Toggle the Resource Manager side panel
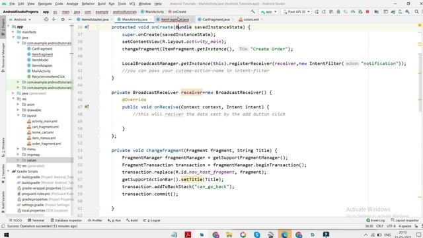Viewport: 423px width, 238px height. point(3,58)
